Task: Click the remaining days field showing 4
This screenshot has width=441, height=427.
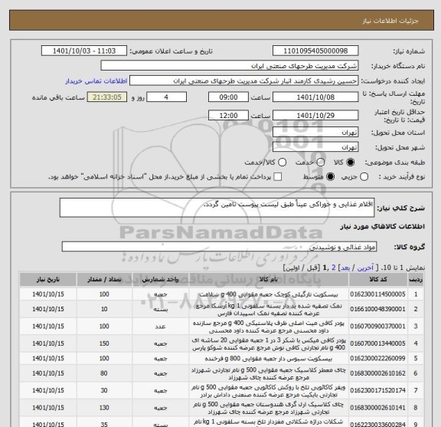Action: (166, 97)
